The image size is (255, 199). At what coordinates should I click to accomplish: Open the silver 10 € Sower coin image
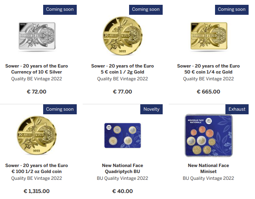[36, 37]
